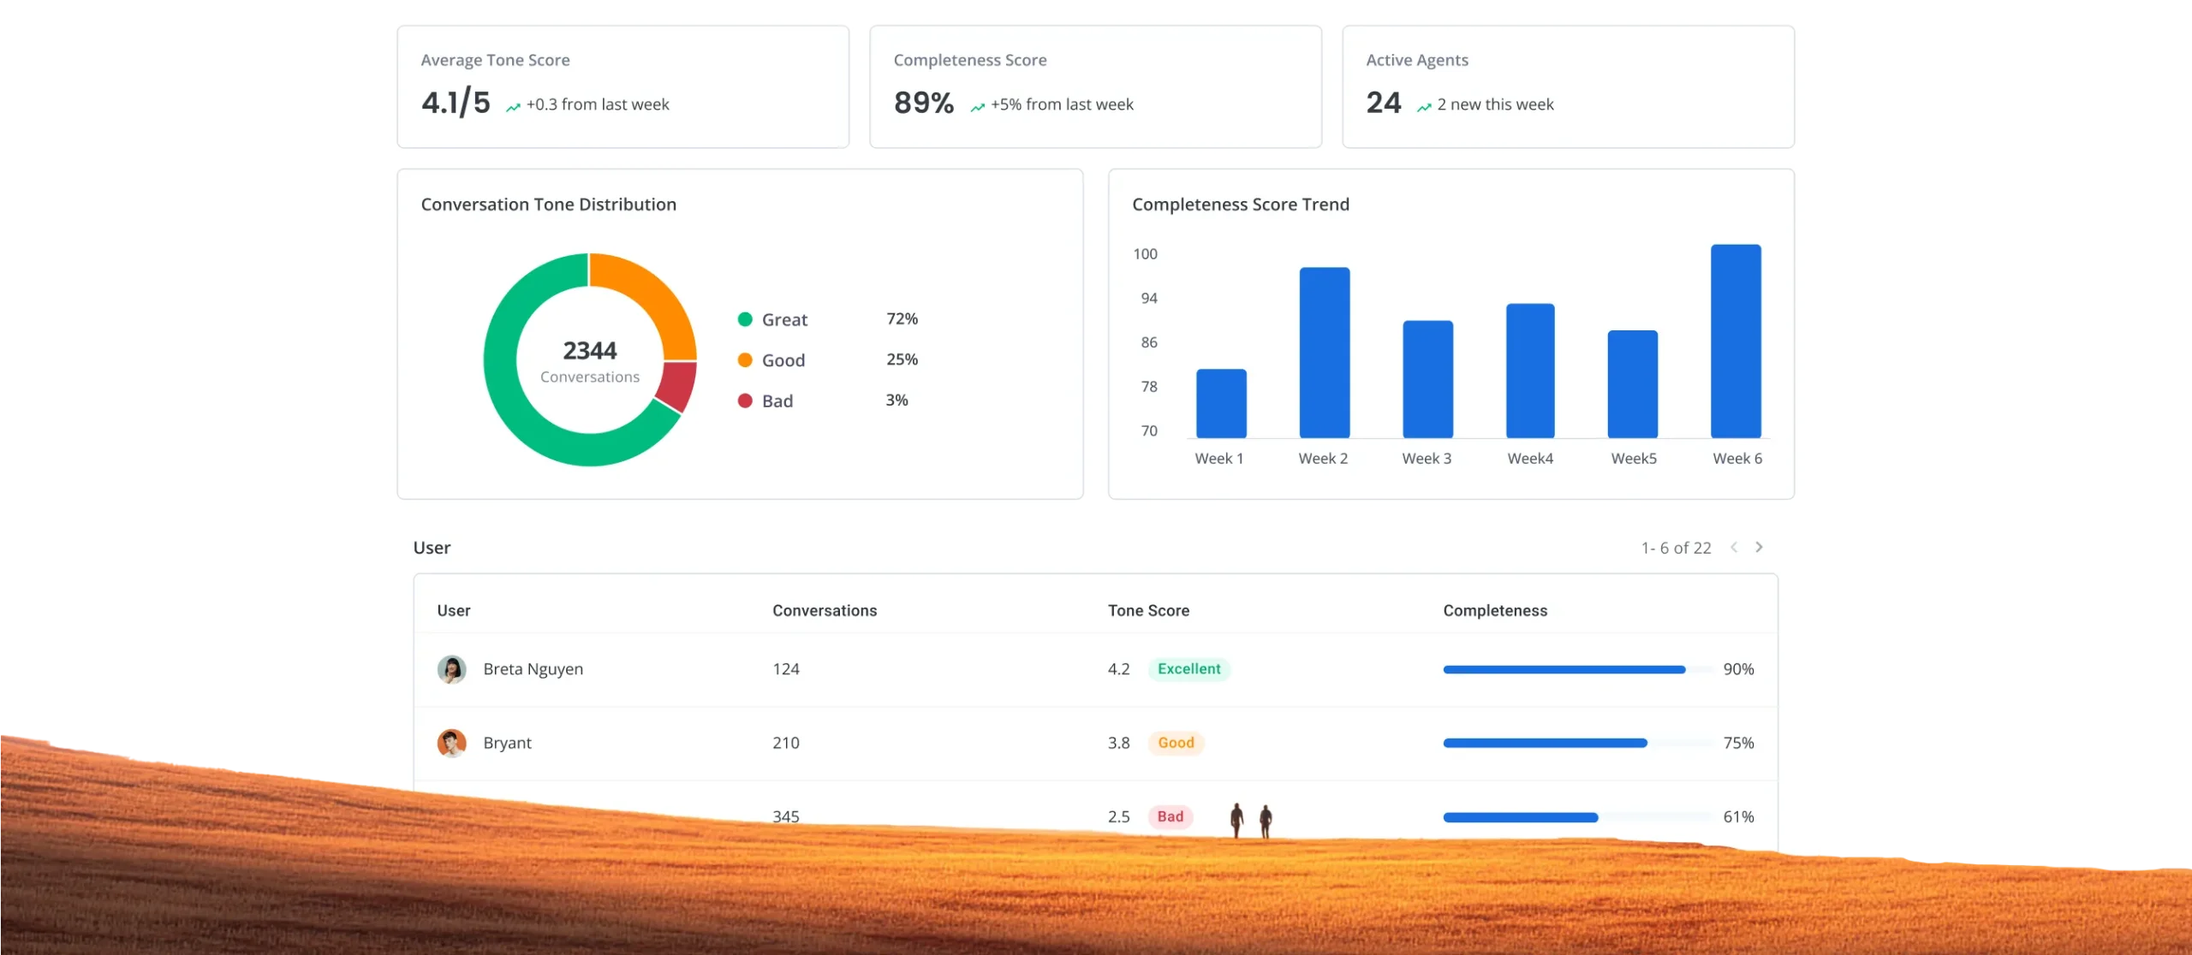Sort by Conversations column header
The height and width of the screenshot is (955, 2192).
[824, 610]
